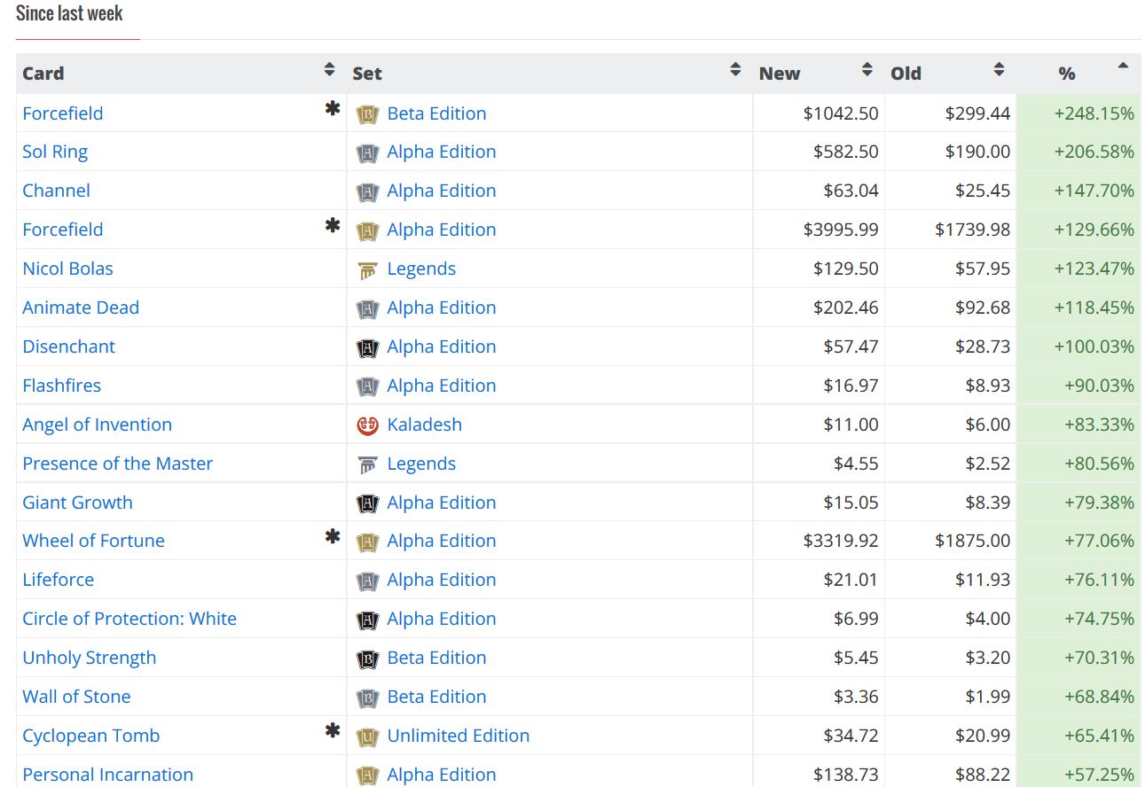This screenshot has width=1145, height=787.
Task: Click the Unlimited Edition set symbol icon
Action: click(x=367, y=736)
